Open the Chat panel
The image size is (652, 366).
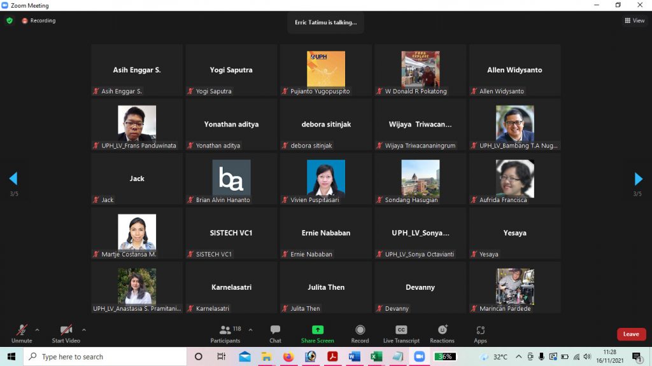[x=275, y=334]
